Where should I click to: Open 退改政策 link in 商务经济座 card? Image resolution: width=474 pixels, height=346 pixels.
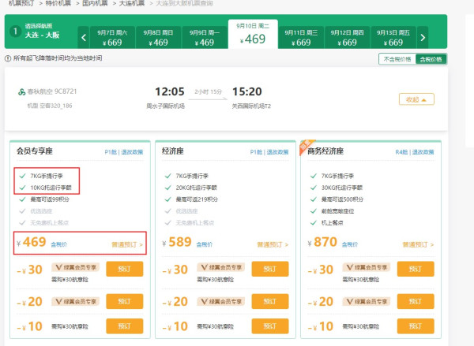[x=423, y=152]
